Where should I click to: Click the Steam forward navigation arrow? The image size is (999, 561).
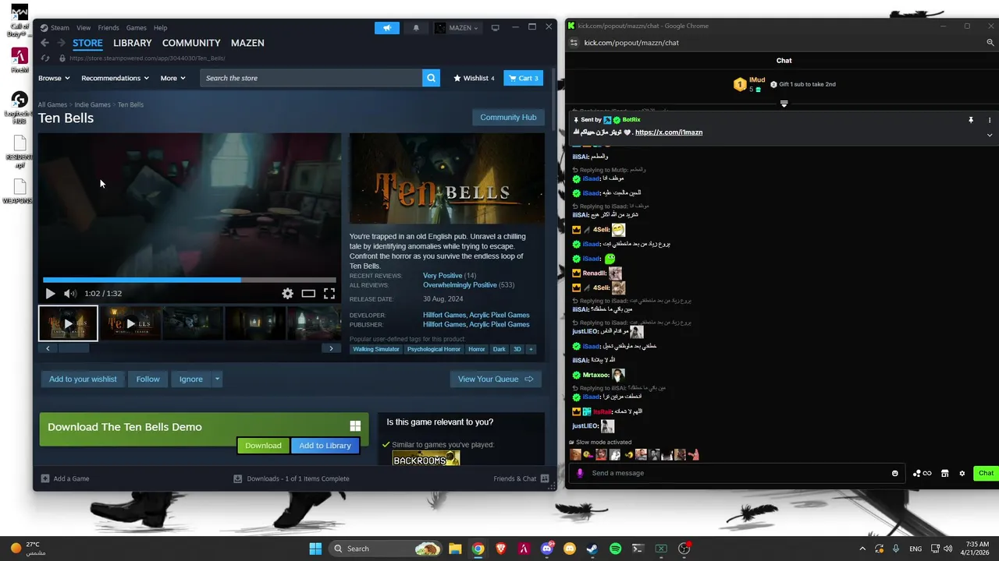tap(60, 43)
